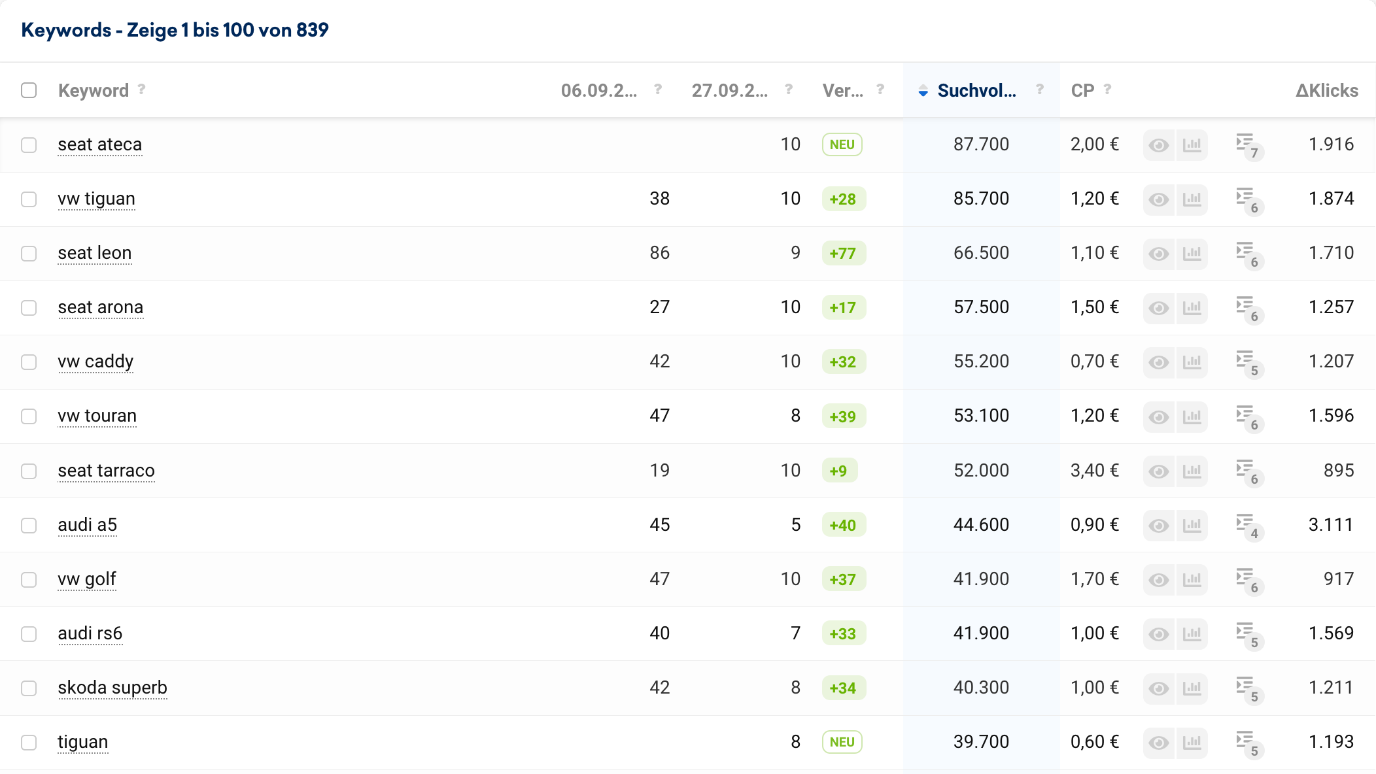
Task: Click the NEU badge in tiguan row
Action: 842,742
